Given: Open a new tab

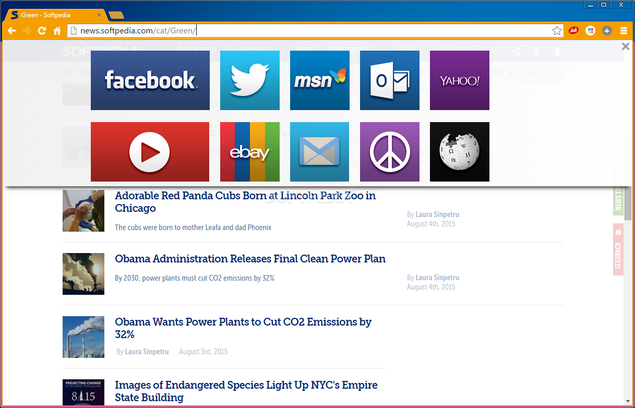Looking at the screenshot, I should (116, 15).
